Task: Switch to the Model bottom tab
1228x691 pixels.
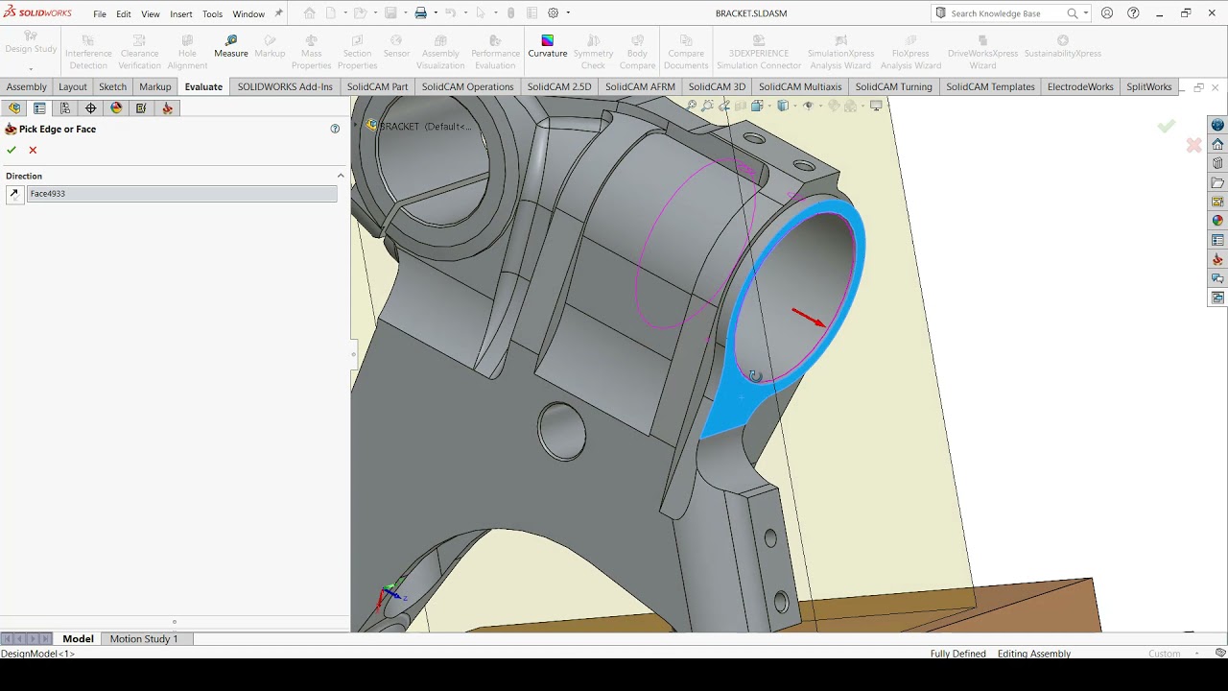Action: (x=78, y=639)
